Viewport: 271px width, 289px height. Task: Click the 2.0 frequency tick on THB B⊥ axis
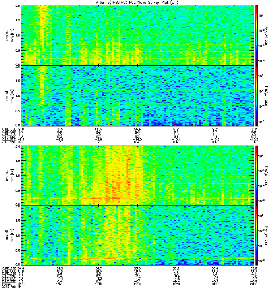(18, 6)
